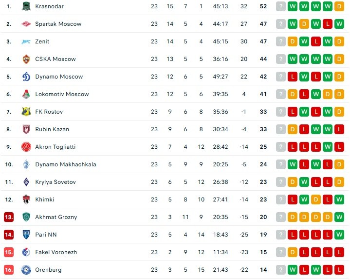Click the CSKA Moscow crest
Image resolution: width=350 pixels, height=280 pixels.
point(26,59)
